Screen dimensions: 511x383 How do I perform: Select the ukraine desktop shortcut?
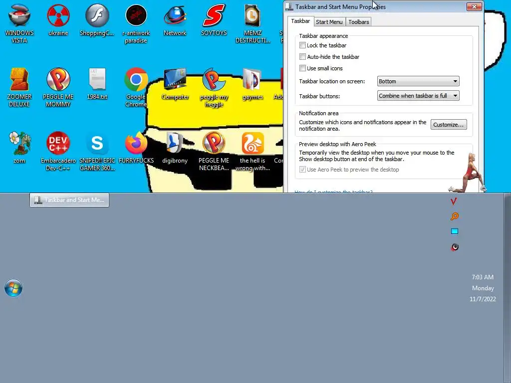pos(58,20)
